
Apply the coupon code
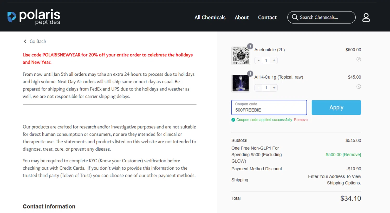click(x=336, y=107)
